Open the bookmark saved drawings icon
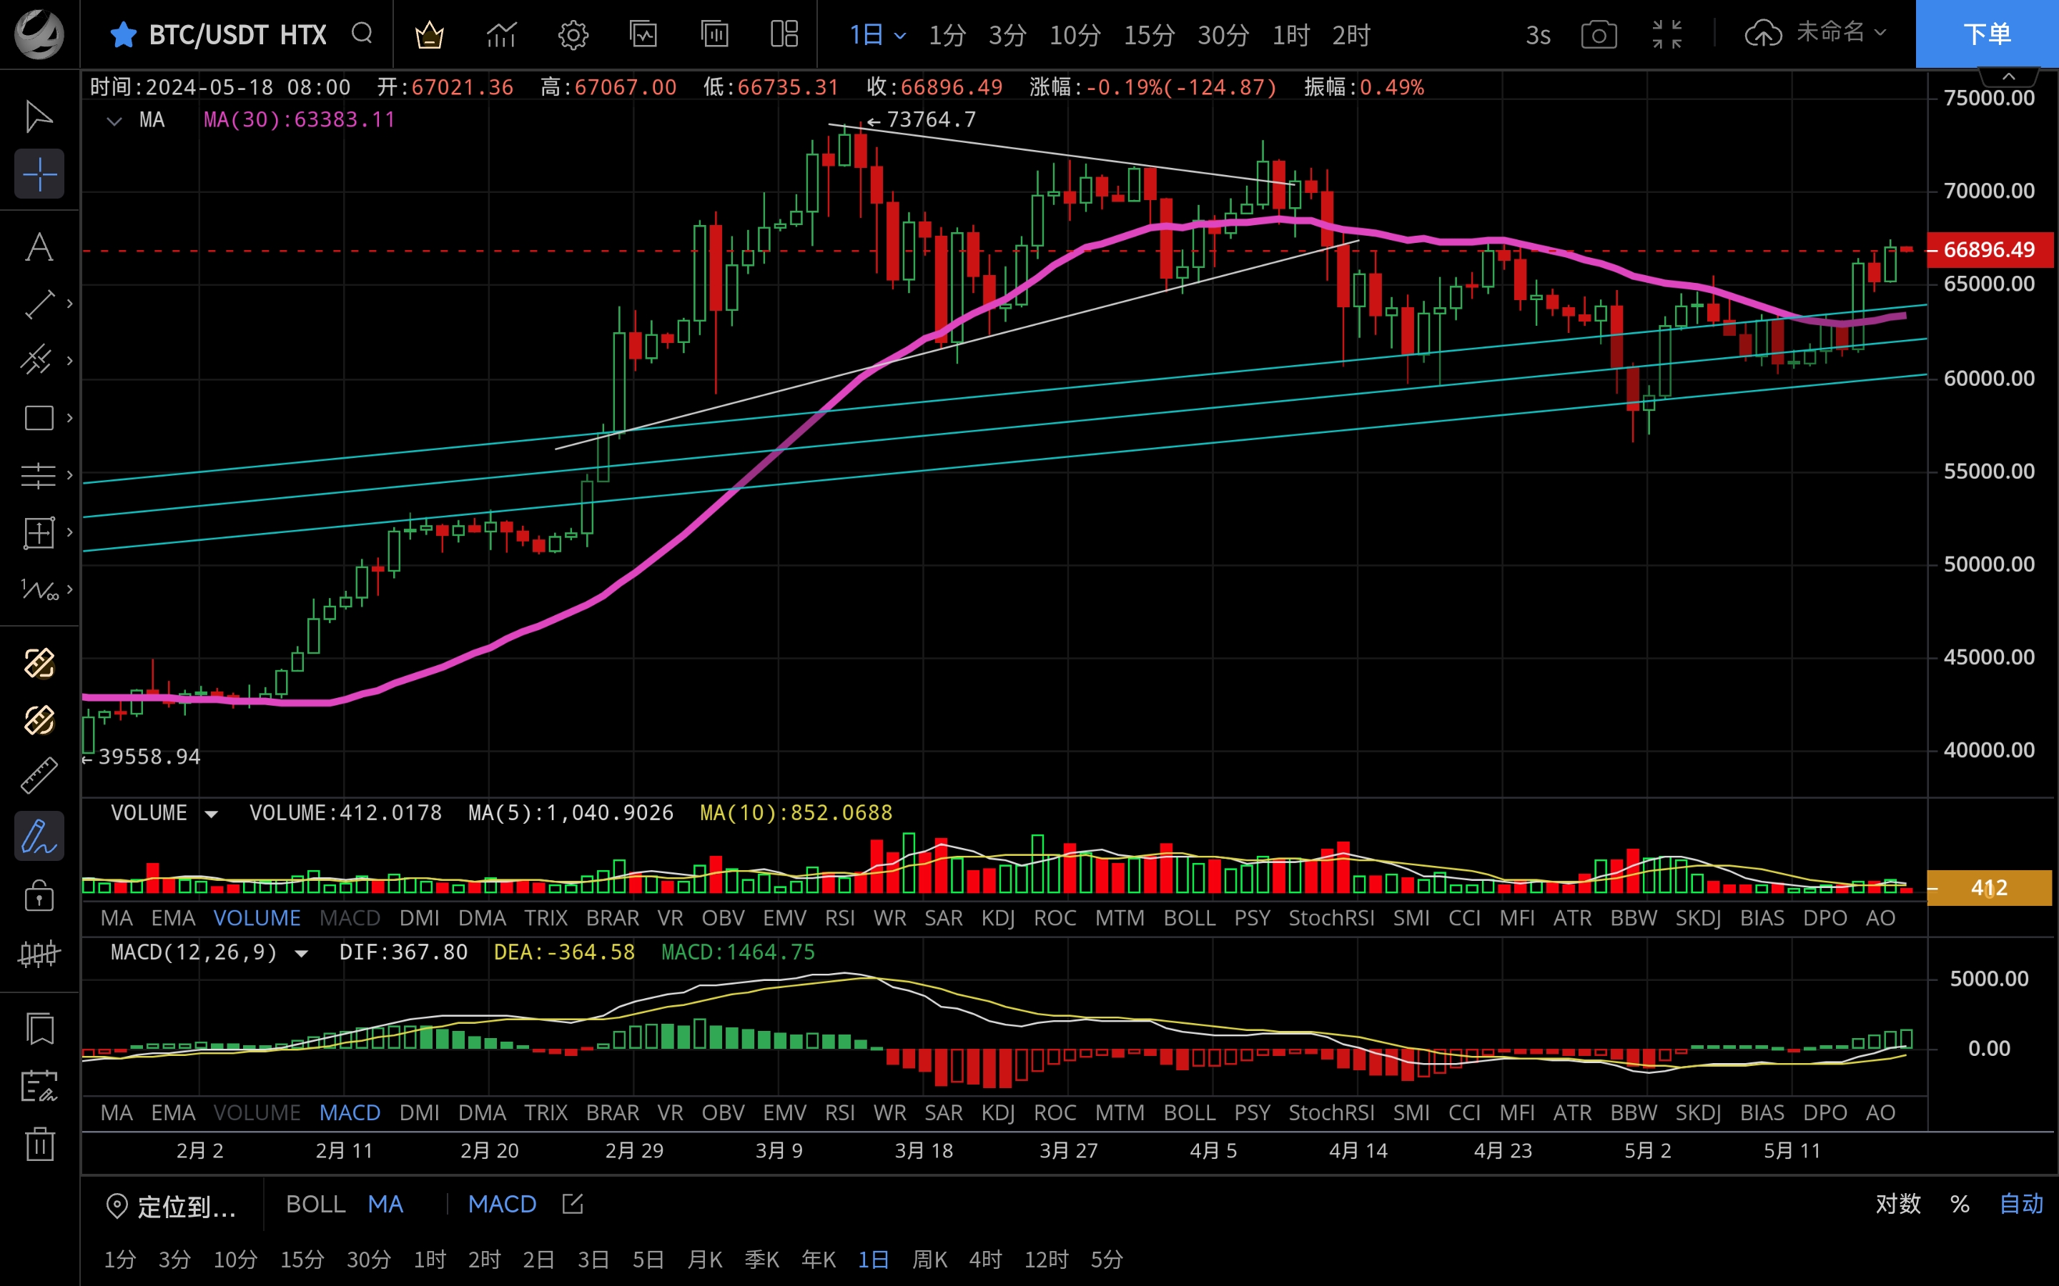2059x1286 pixels. [x=40, y=1029]
